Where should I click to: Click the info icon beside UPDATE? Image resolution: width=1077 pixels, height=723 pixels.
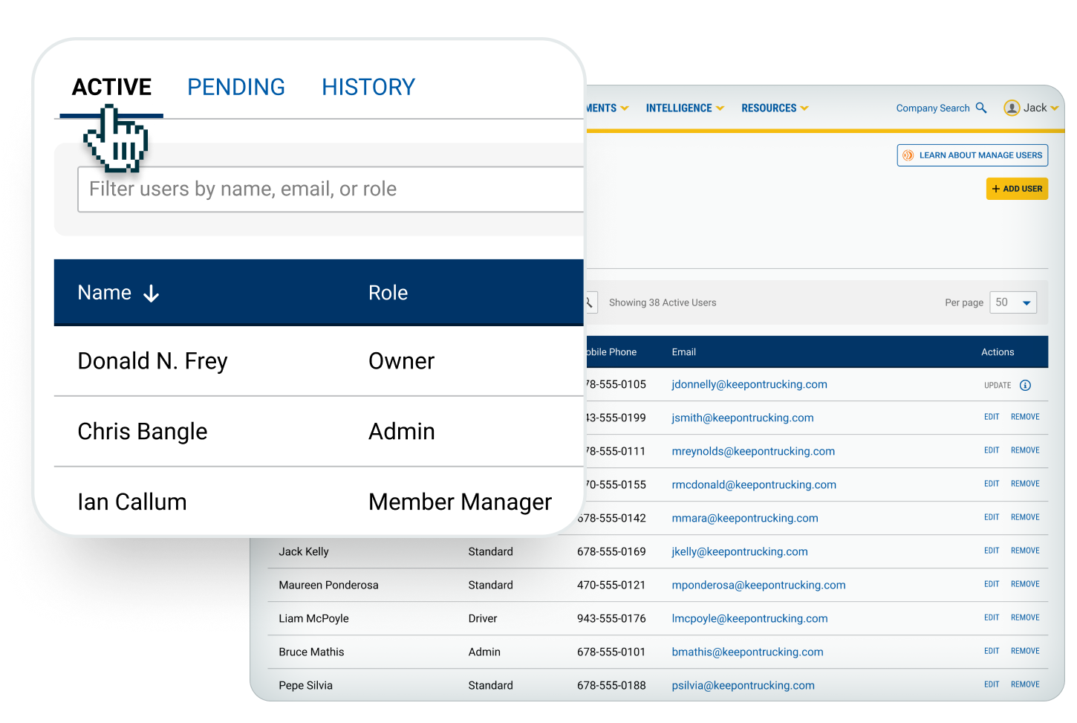pos(1025,385)
